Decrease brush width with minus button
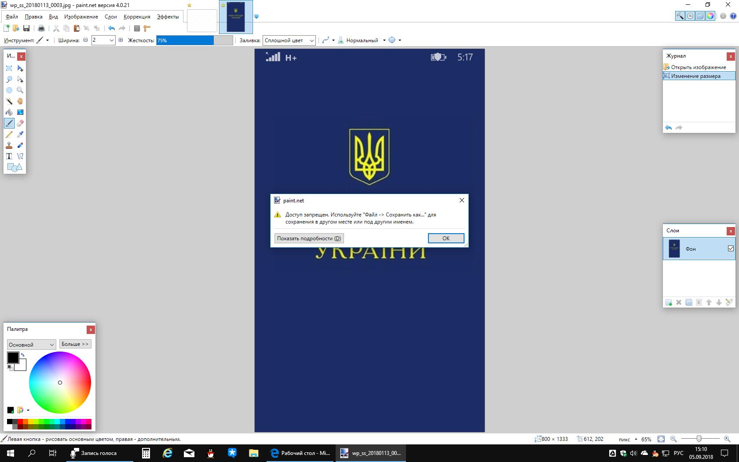 point(86,40)
